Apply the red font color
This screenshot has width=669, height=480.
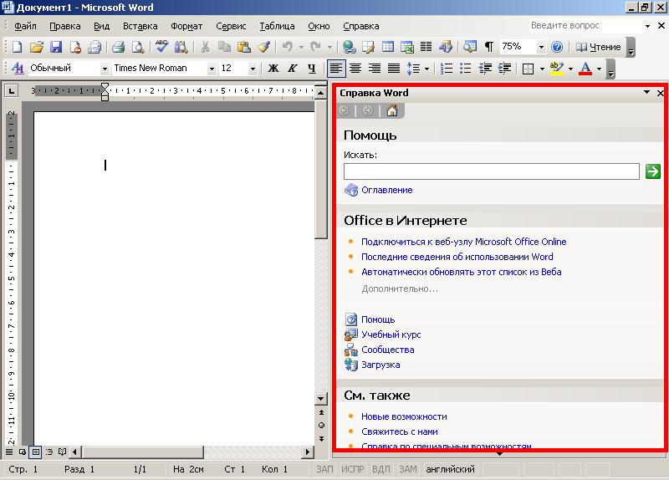coord(585,69)
